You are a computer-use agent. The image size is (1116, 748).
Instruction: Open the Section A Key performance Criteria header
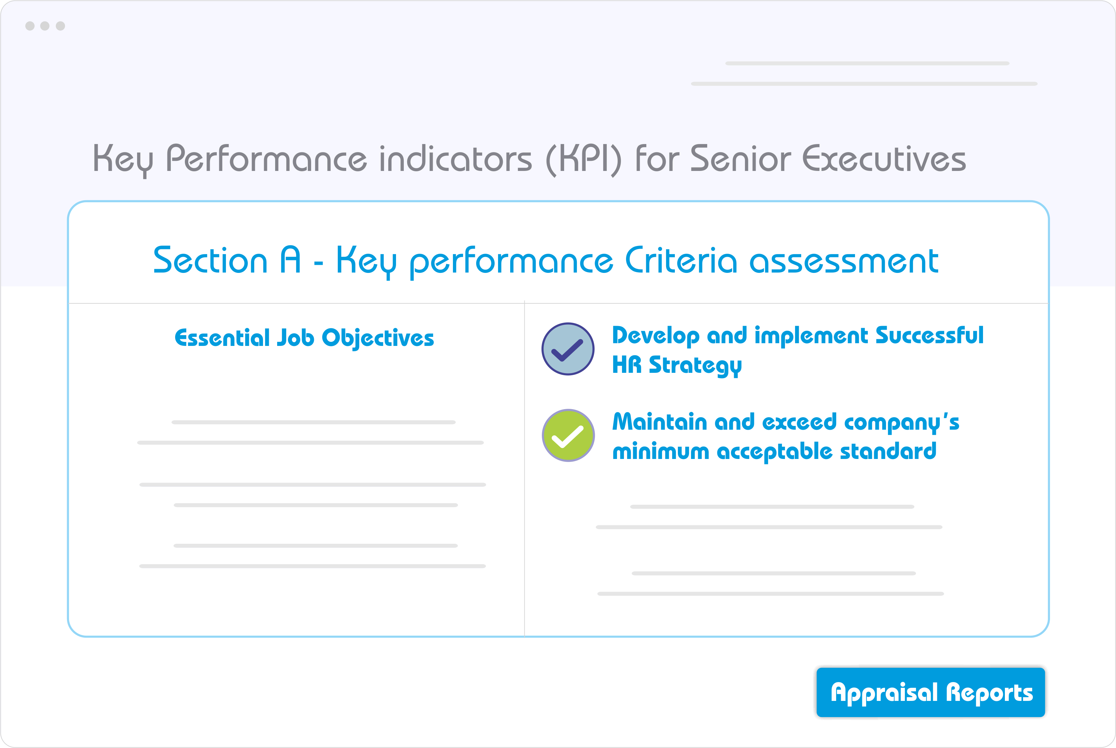546,261
